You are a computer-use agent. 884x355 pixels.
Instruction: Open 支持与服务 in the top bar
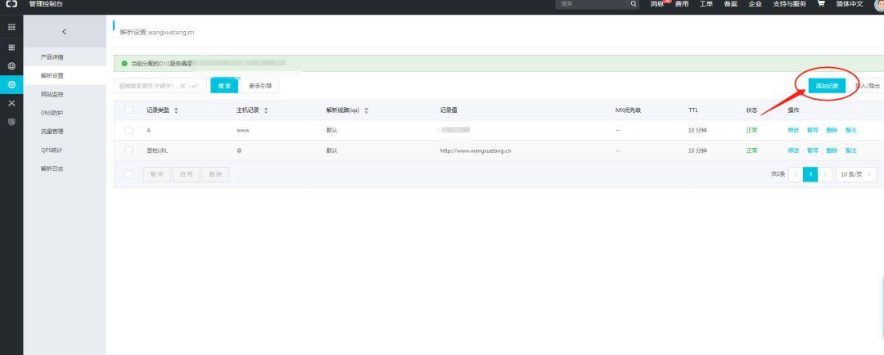point(789,4)
